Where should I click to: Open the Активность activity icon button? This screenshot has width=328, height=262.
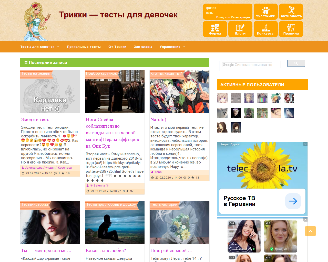point(291,12)
